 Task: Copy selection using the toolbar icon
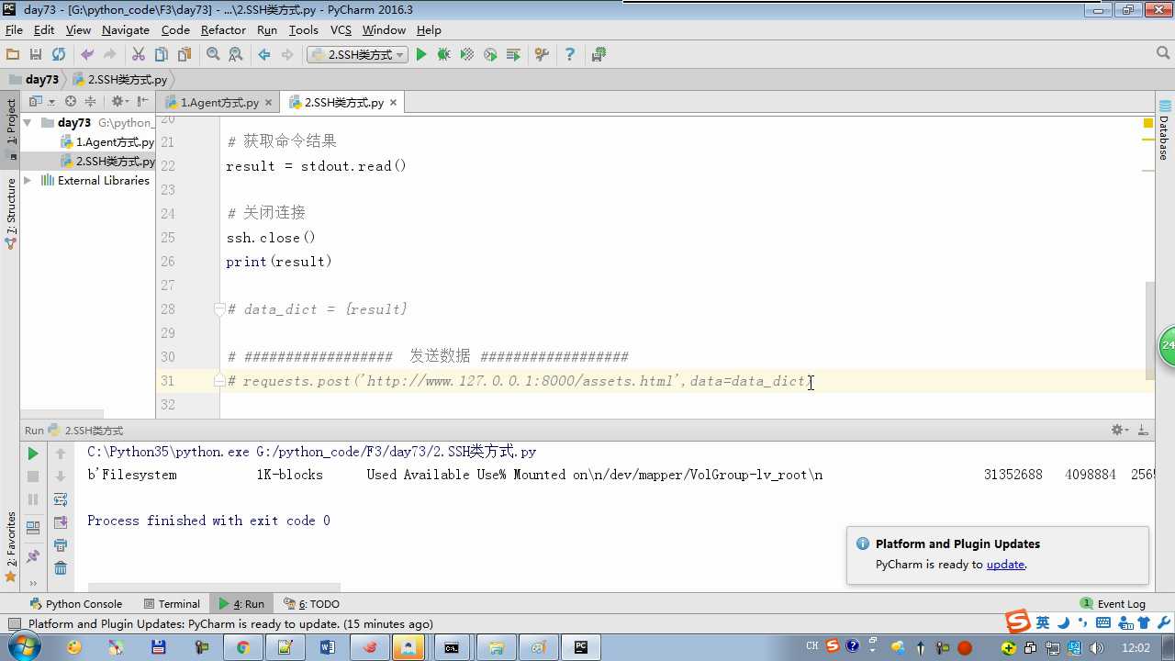[162, 55]
